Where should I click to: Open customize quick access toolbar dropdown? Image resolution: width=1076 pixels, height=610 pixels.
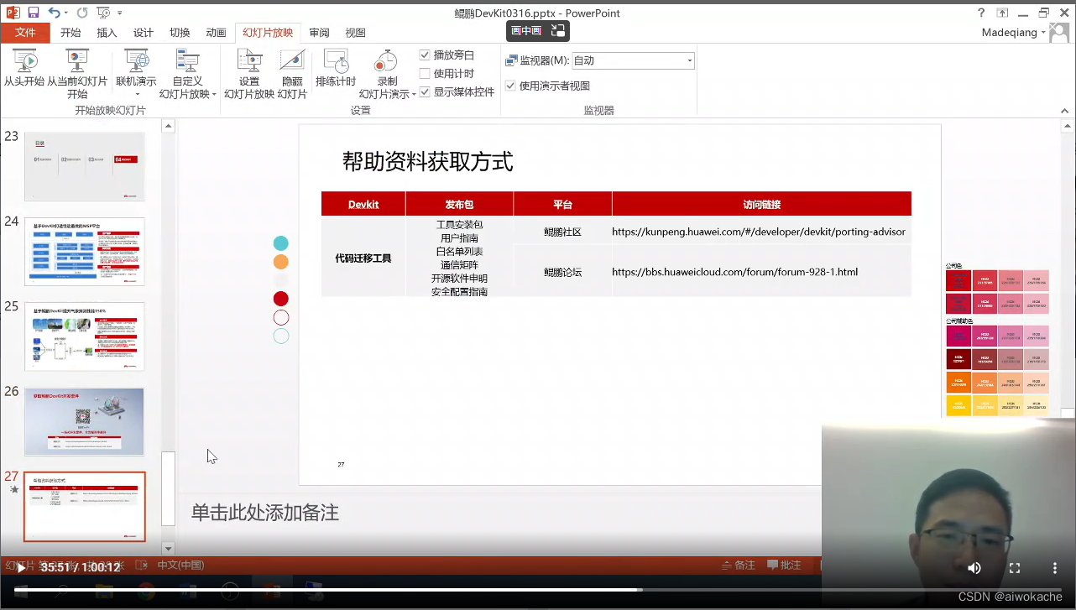coord(120,13)
